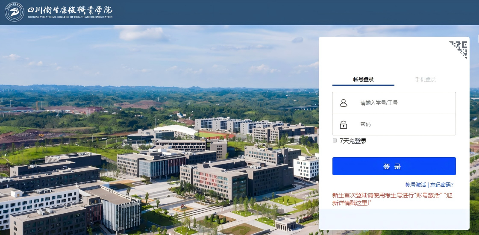Viewport: 479px width, 235px height.
Task: Click the blank header bar area
Action: (278, 12)
